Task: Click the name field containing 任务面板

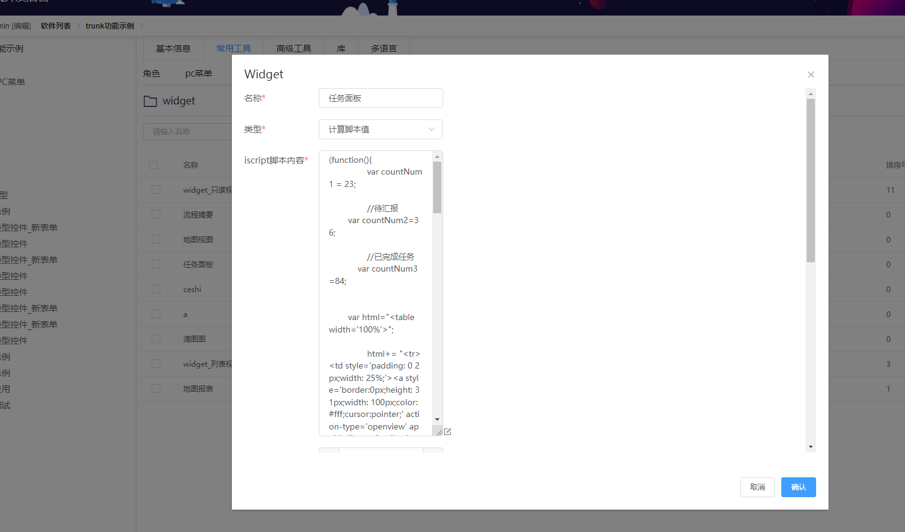Action: click(381, 98)
